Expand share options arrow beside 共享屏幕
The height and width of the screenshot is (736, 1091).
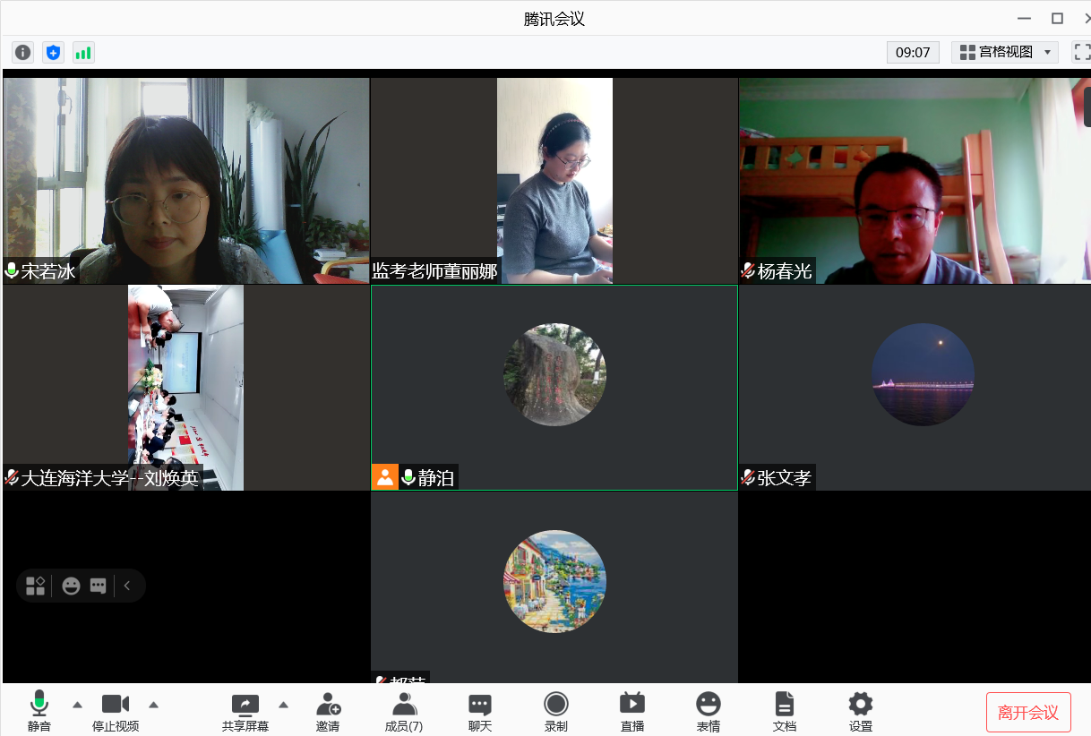(x=283, y=704)
